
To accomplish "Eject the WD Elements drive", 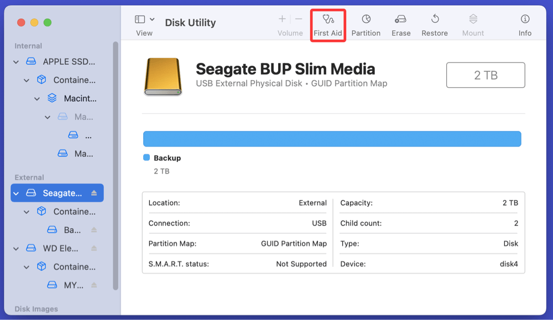I will click(x=94, y=248).
